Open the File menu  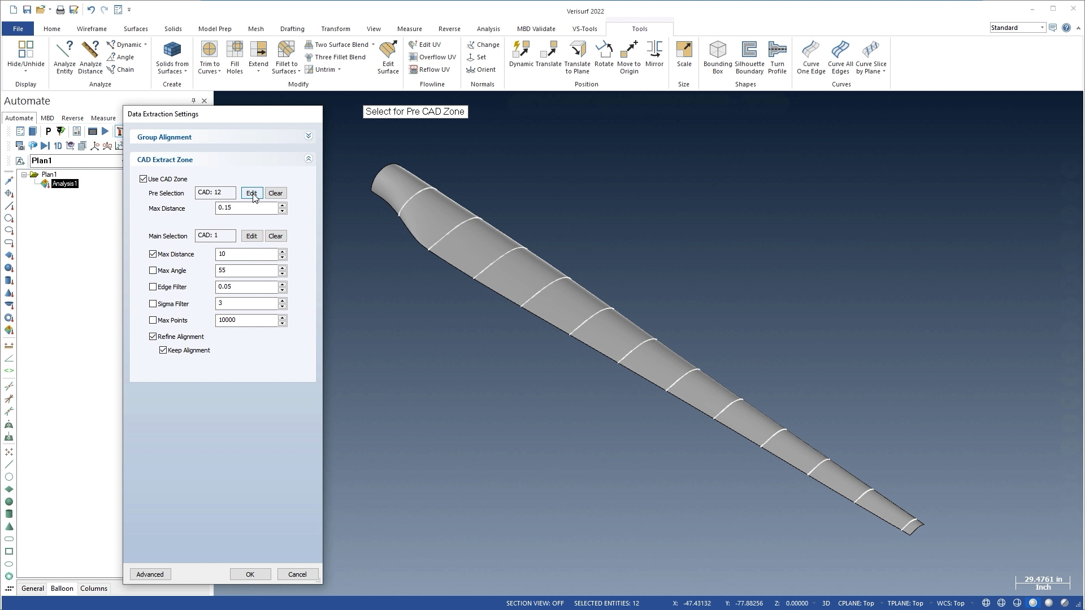tap(18, 29)
